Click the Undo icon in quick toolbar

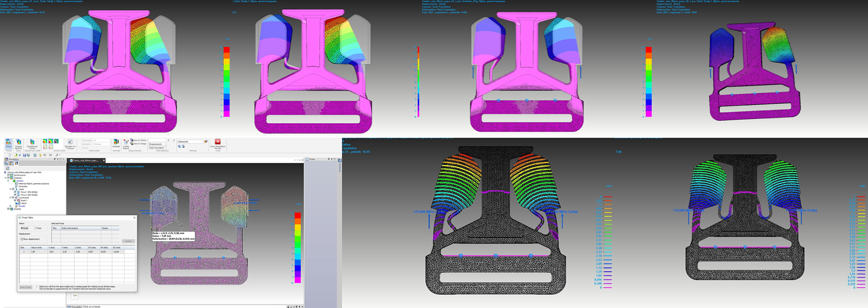click(44, 155)
